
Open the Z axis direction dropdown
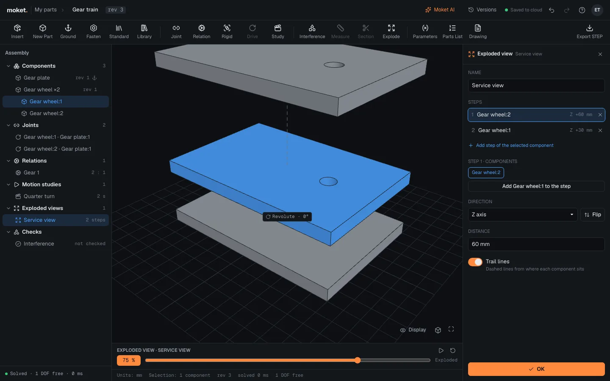click(x=523, y=215)
